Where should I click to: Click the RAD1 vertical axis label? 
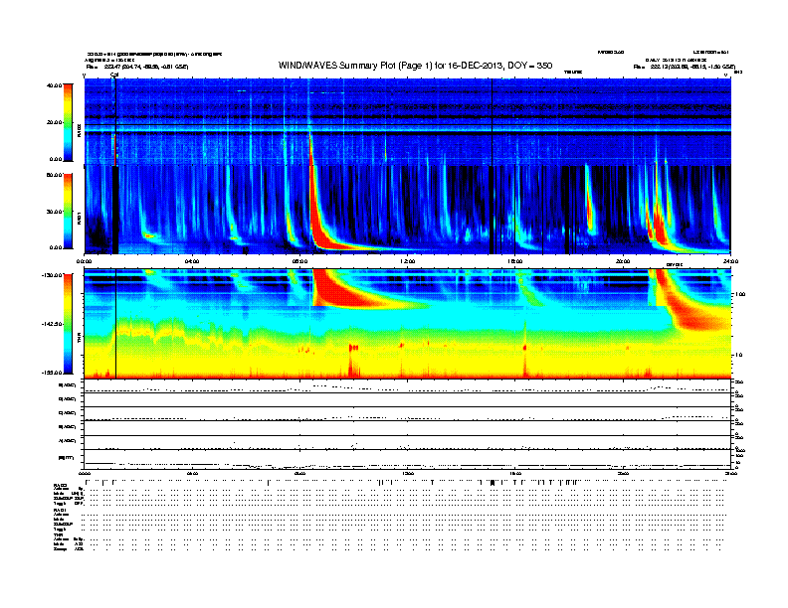[x=79, y=219]
